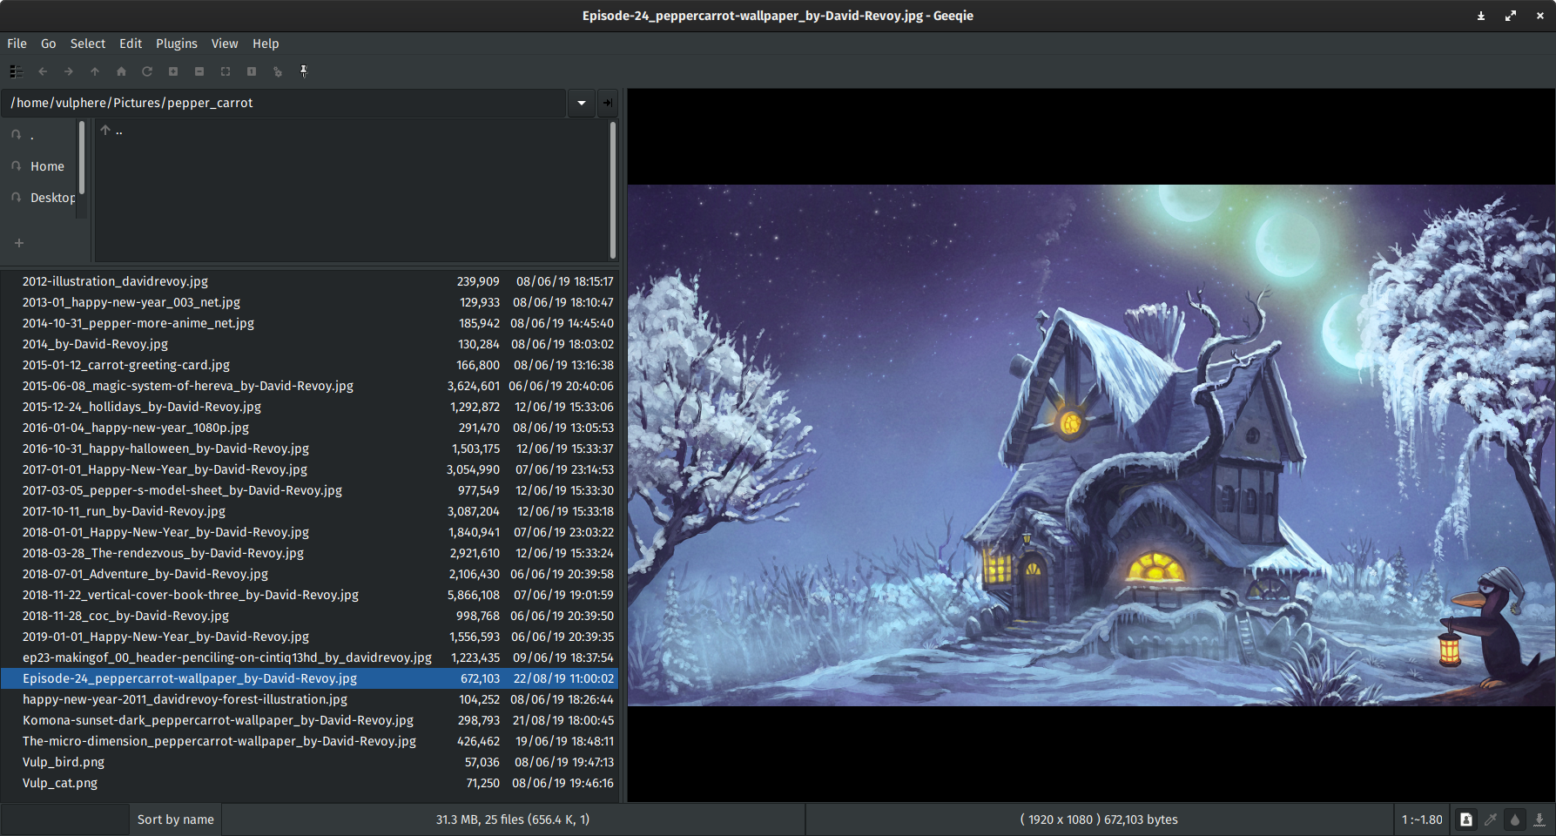The image size is (1556, 836).
Task: Zoom out with the minus icon
Action: point(199,71)
